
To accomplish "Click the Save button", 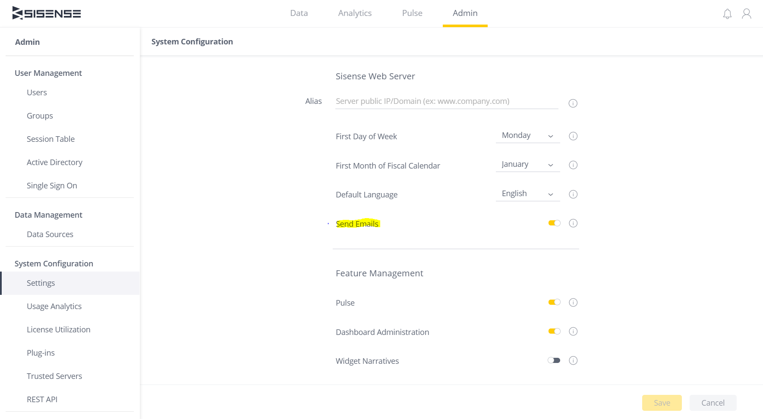I will click(x=662, y=403).
